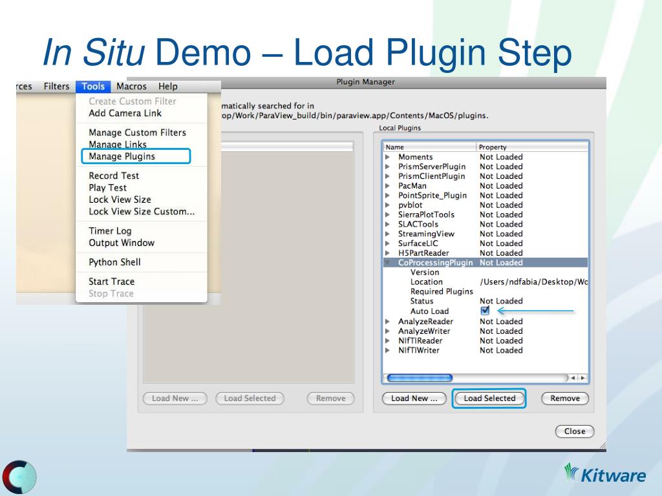Screen dimensions: 662x496
Task: Expand the PrismServerPlugin details
Action: tap(388, 167)
